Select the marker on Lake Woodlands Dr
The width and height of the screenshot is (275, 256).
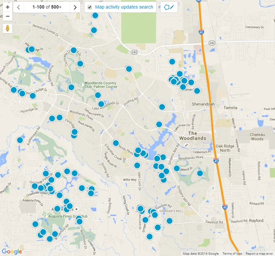101,104
